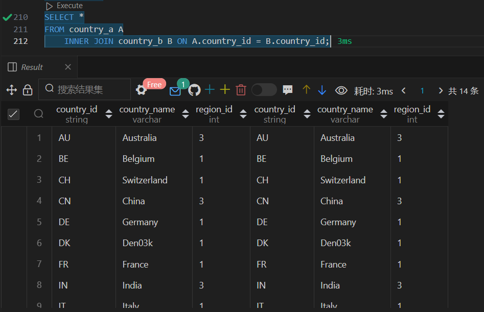Sort first country_id column
Screen dimensions: 484x312
(109, 114)
